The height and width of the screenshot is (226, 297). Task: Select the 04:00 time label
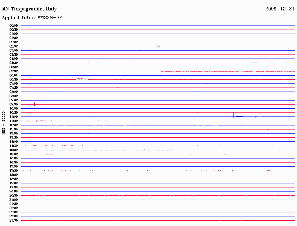(x=14, y=59)
